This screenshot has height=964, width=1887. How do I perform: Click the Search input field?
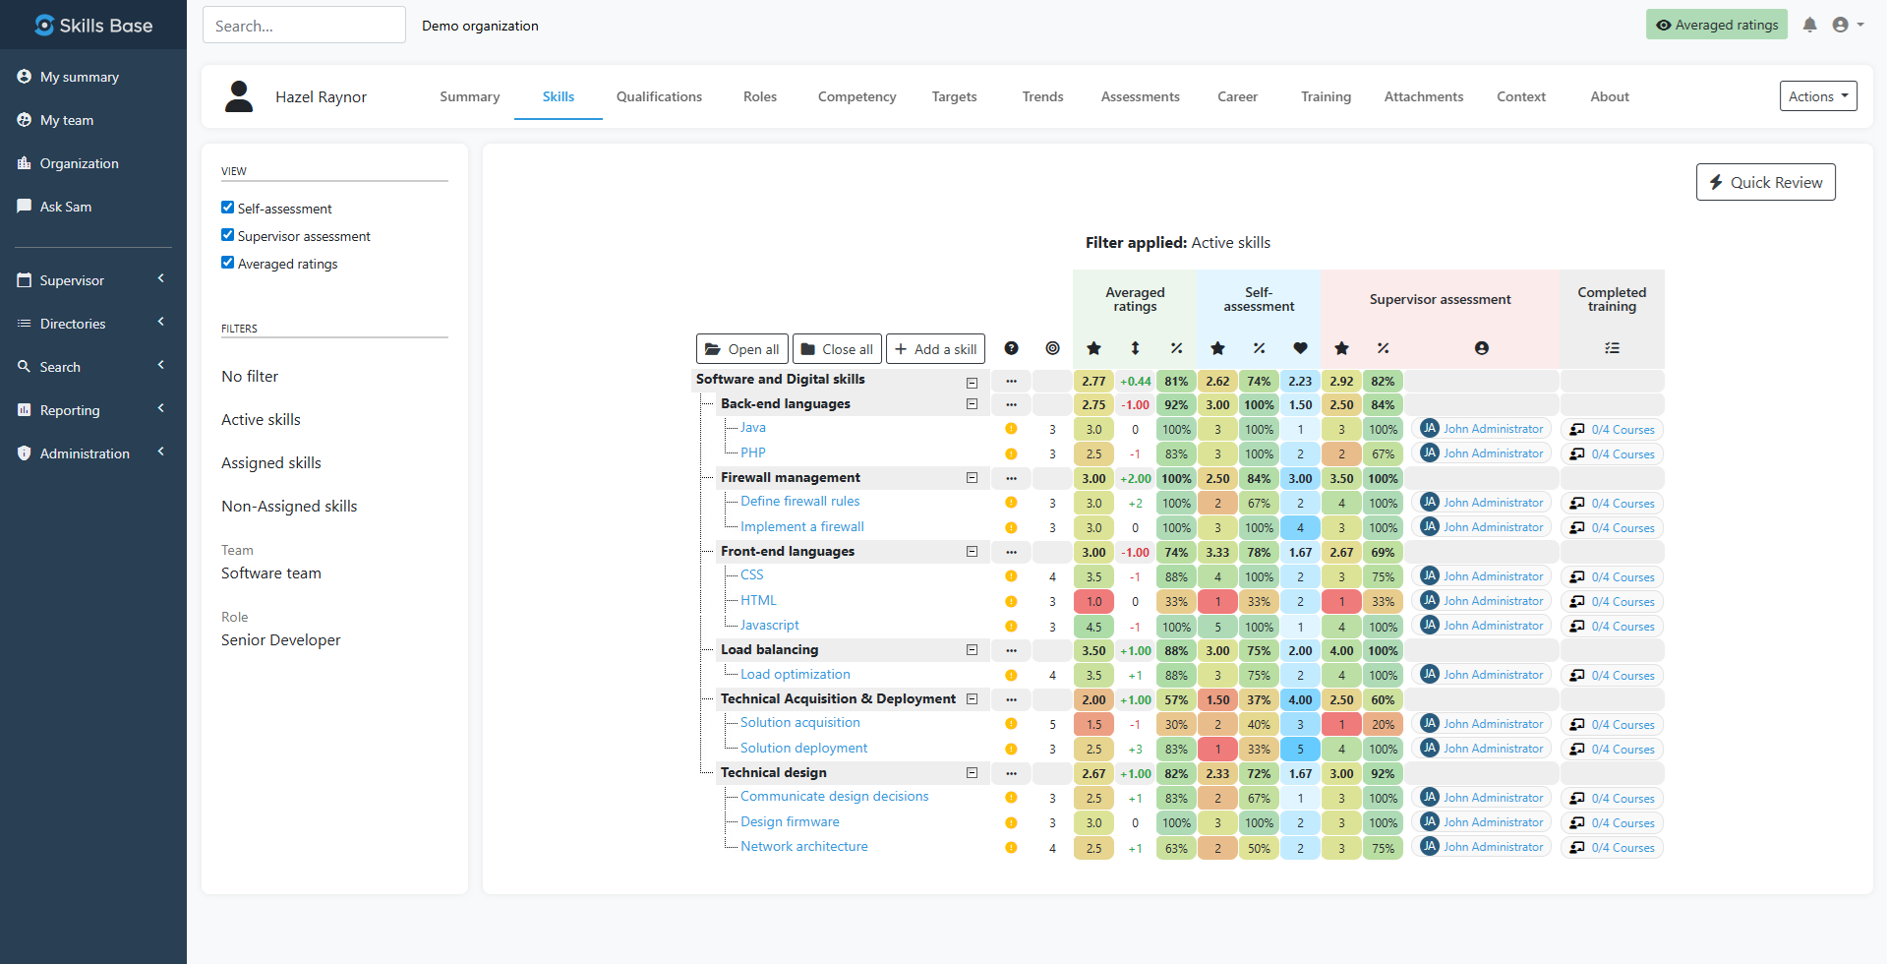[x=304, y=26]
